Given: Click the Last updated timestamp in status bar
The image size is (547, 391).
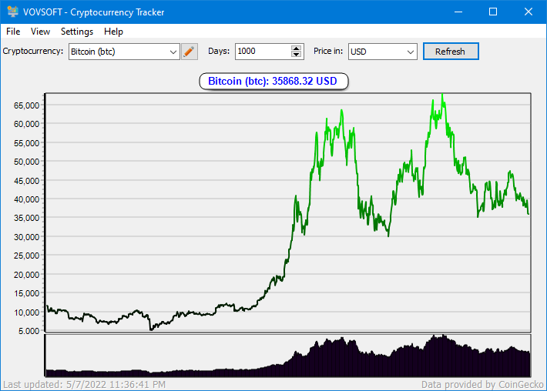Looking at the screenshot, I should tap(84, 384).
